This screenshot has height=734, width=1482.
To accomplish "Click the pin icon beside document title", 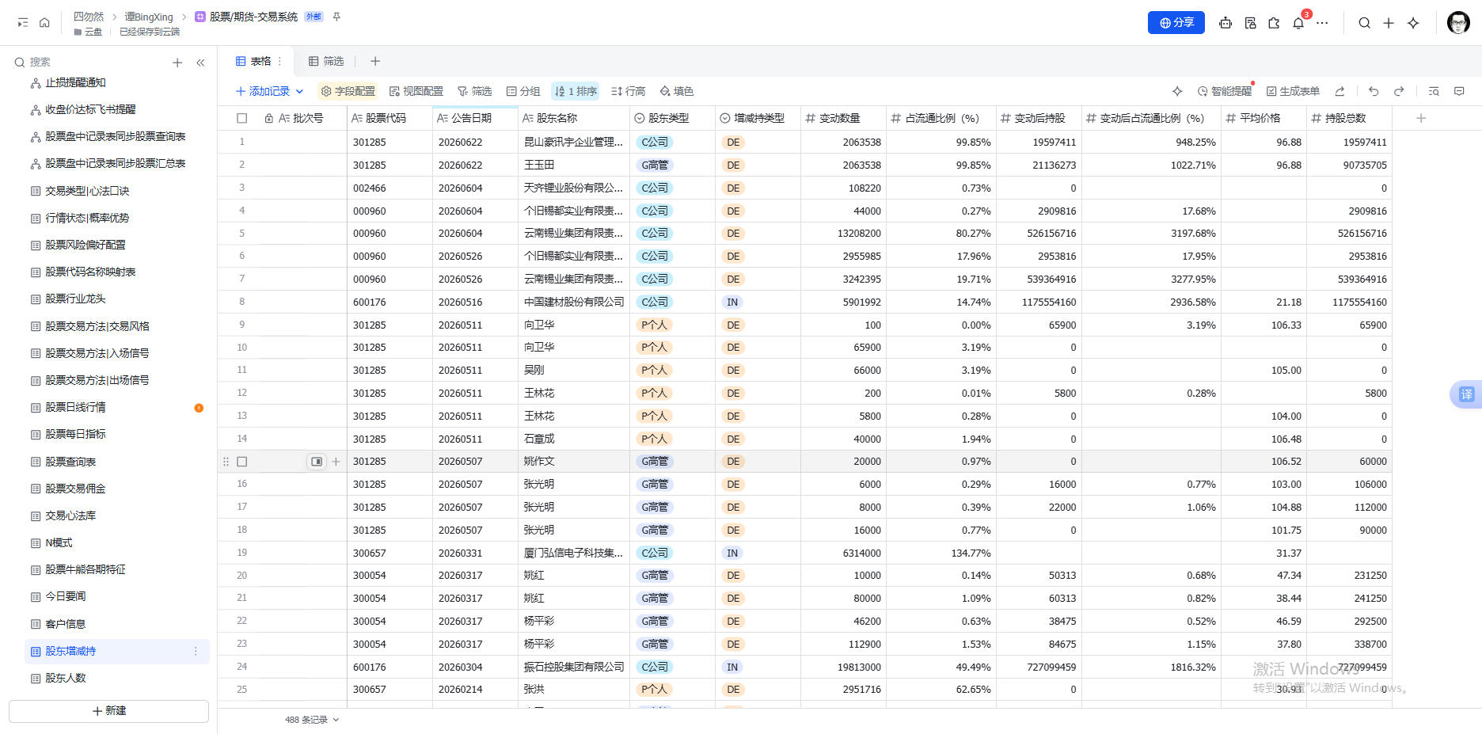I will click(x=336, y=17).
